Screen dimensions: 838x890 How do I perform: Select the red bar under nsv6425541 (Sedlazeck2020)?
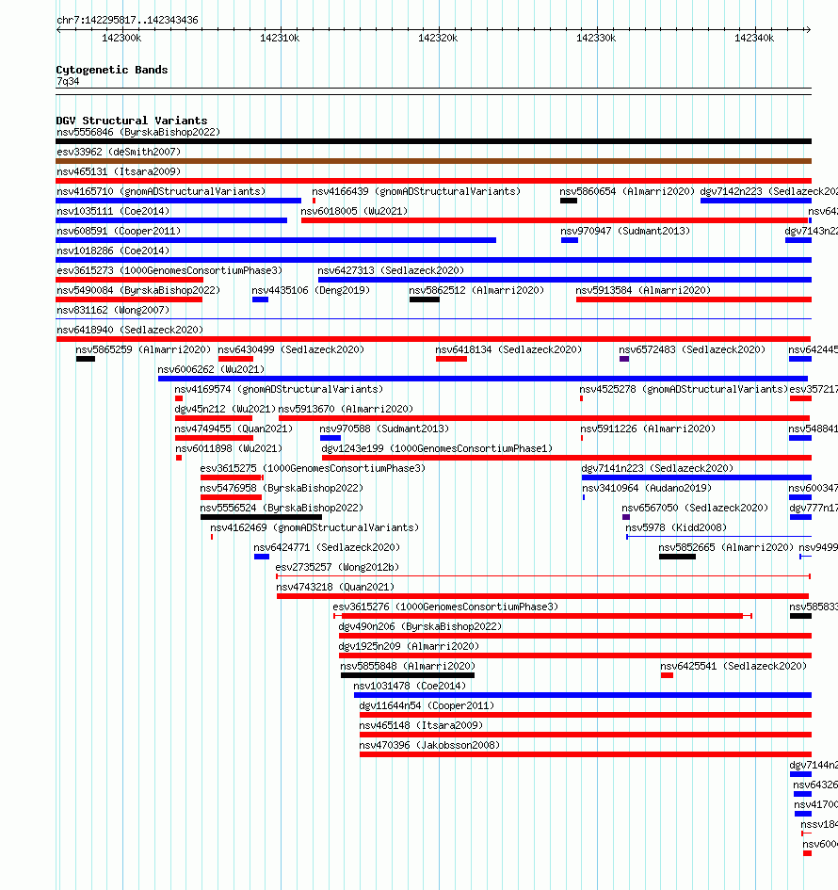click(x=668, y=675)
